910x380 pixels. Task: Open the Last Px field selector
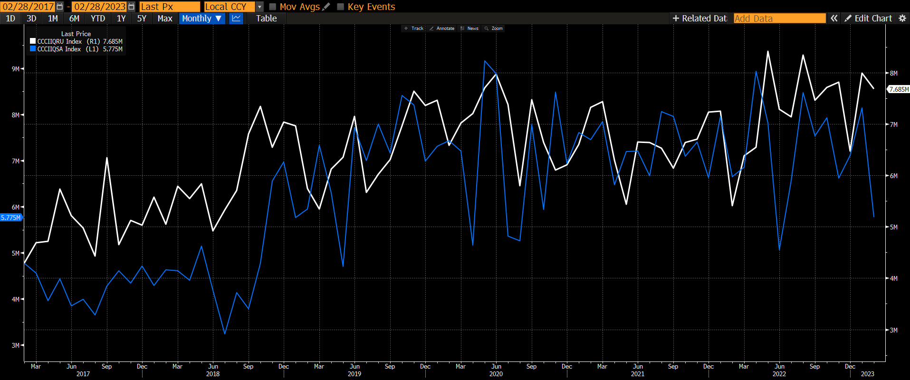[x=170, y=7]
